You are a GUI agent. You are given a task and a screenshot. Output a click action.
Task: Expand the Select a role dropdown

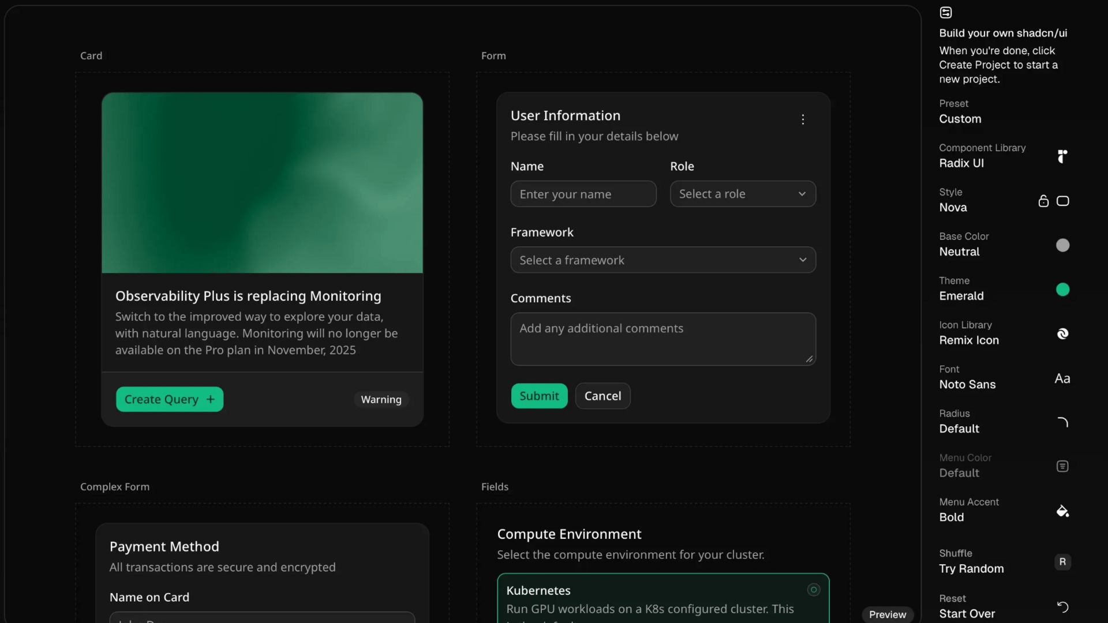(743, 194)
